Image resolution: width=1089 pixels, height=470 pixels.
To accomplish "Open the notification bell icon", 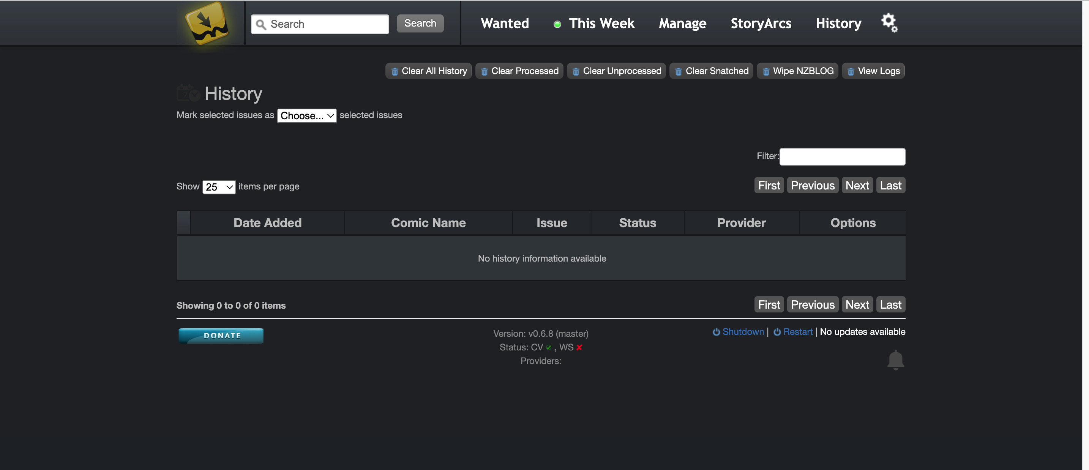I will pos(896,359).
